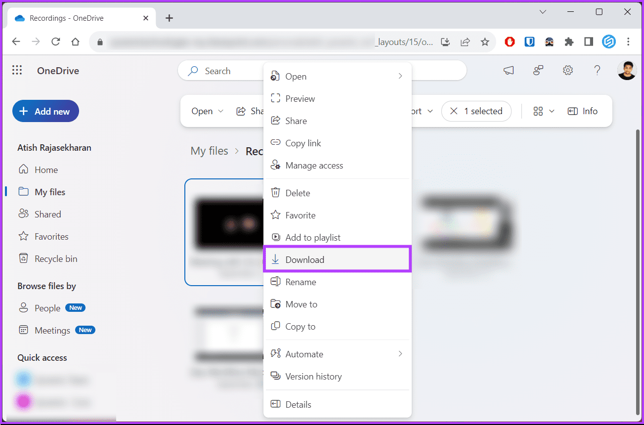Bookmark this page with the star icon
The image size is (644, 425).
point(485,42)
